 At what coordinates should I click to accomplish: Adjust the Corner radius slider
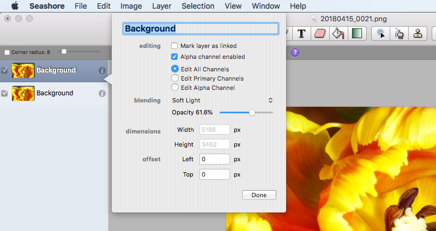click(64, 52)
